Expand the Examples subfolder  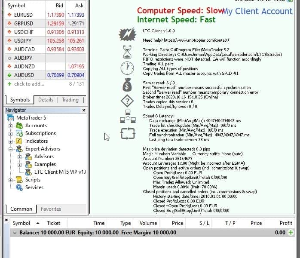(x=19, y=165)
